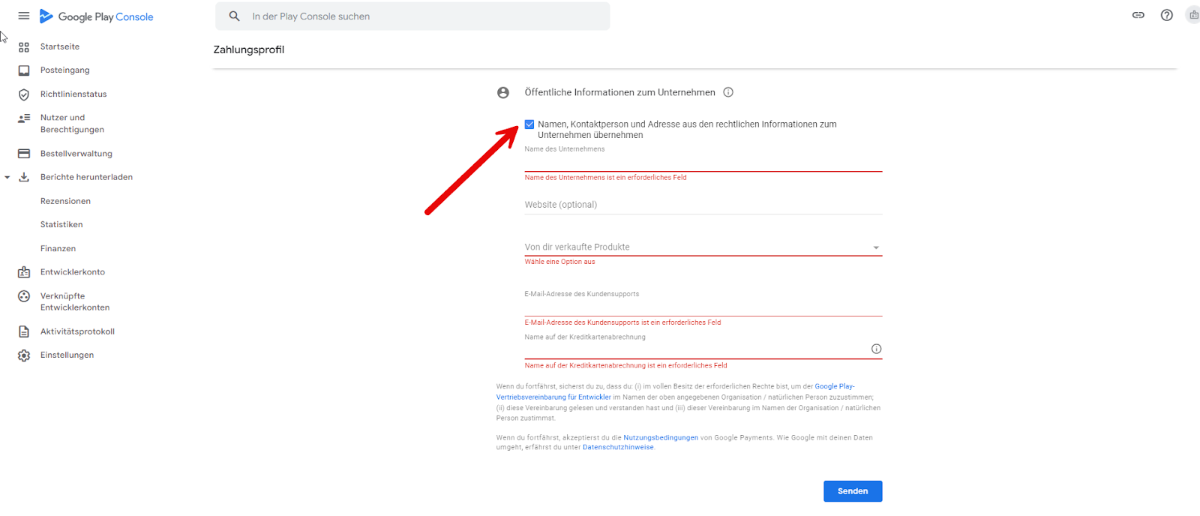This screenshot has height=516, width=1200.
Task: Click the Richtlinienstatus shield icon
Action: tap(24, 94)
